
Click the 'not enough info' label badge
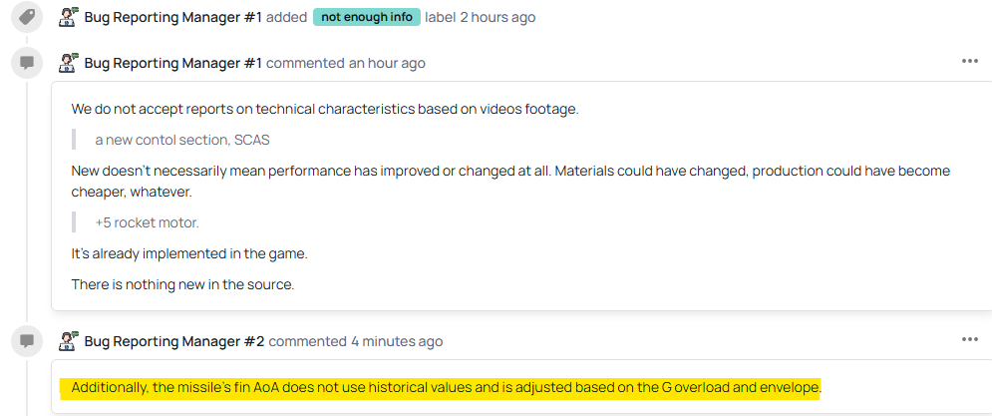[366, 17]
